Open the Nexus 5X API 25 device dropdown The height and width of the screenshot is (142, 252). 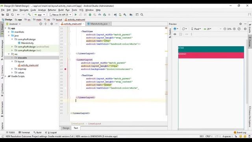60,15
